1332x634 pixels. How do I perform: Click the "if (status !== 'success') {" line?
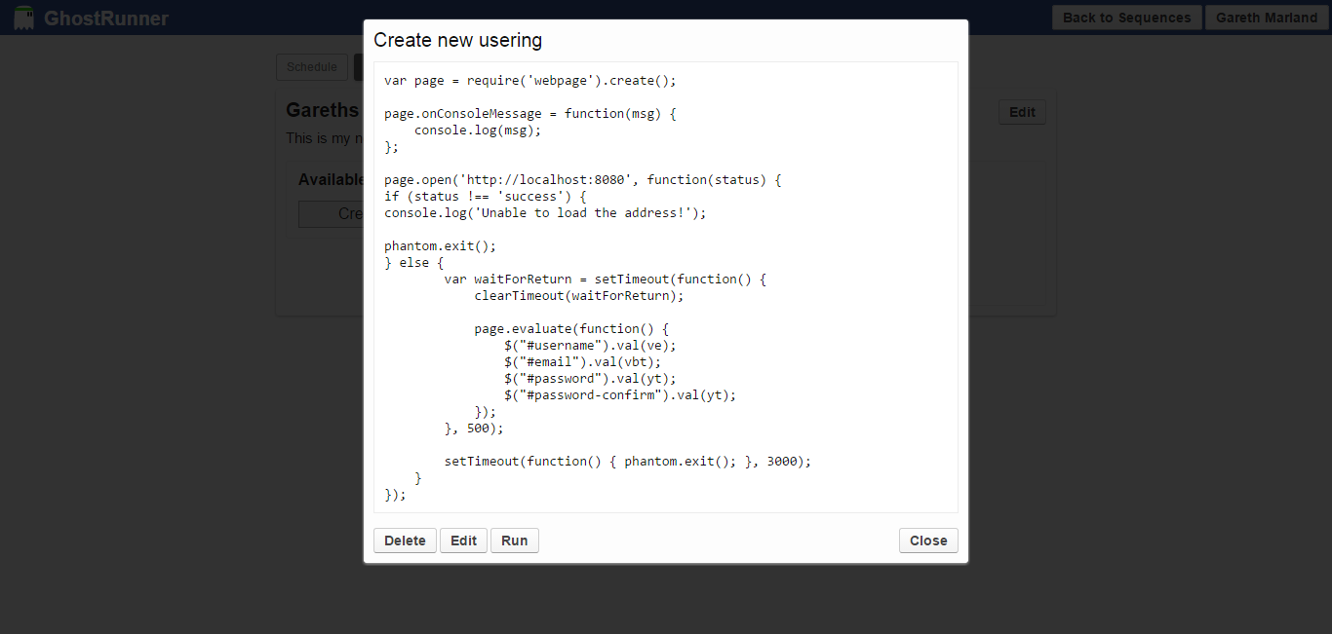(486, 197)
